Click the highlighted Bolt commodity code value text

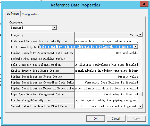[86, 47]
